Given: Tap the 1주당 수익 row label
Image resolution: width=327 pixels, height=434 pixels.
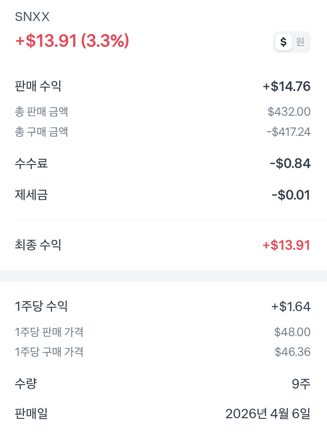Looking at the screenshot, I should 42,306.
